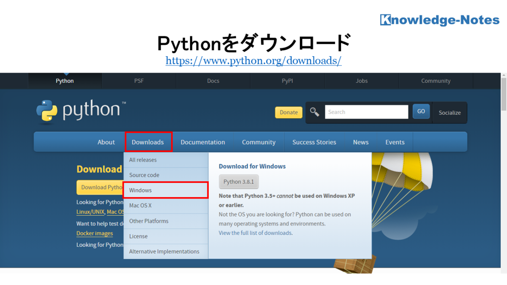Switch to the PyPI top tab
This screenshot has height=285, width=507.
(287, 81)
